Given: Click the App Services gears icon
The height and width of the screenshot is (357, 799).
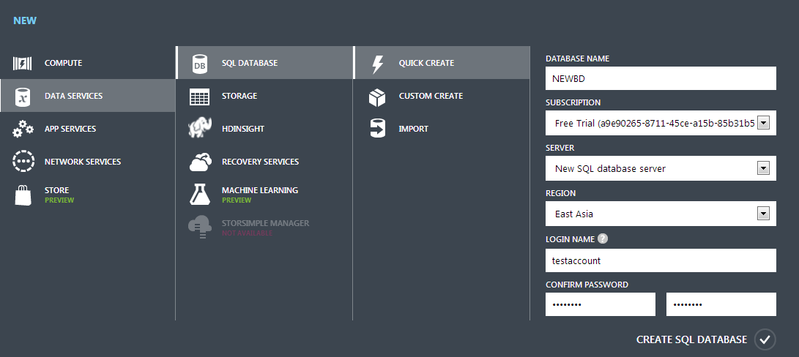Looking at the screenshot, I should pos(23,129).
